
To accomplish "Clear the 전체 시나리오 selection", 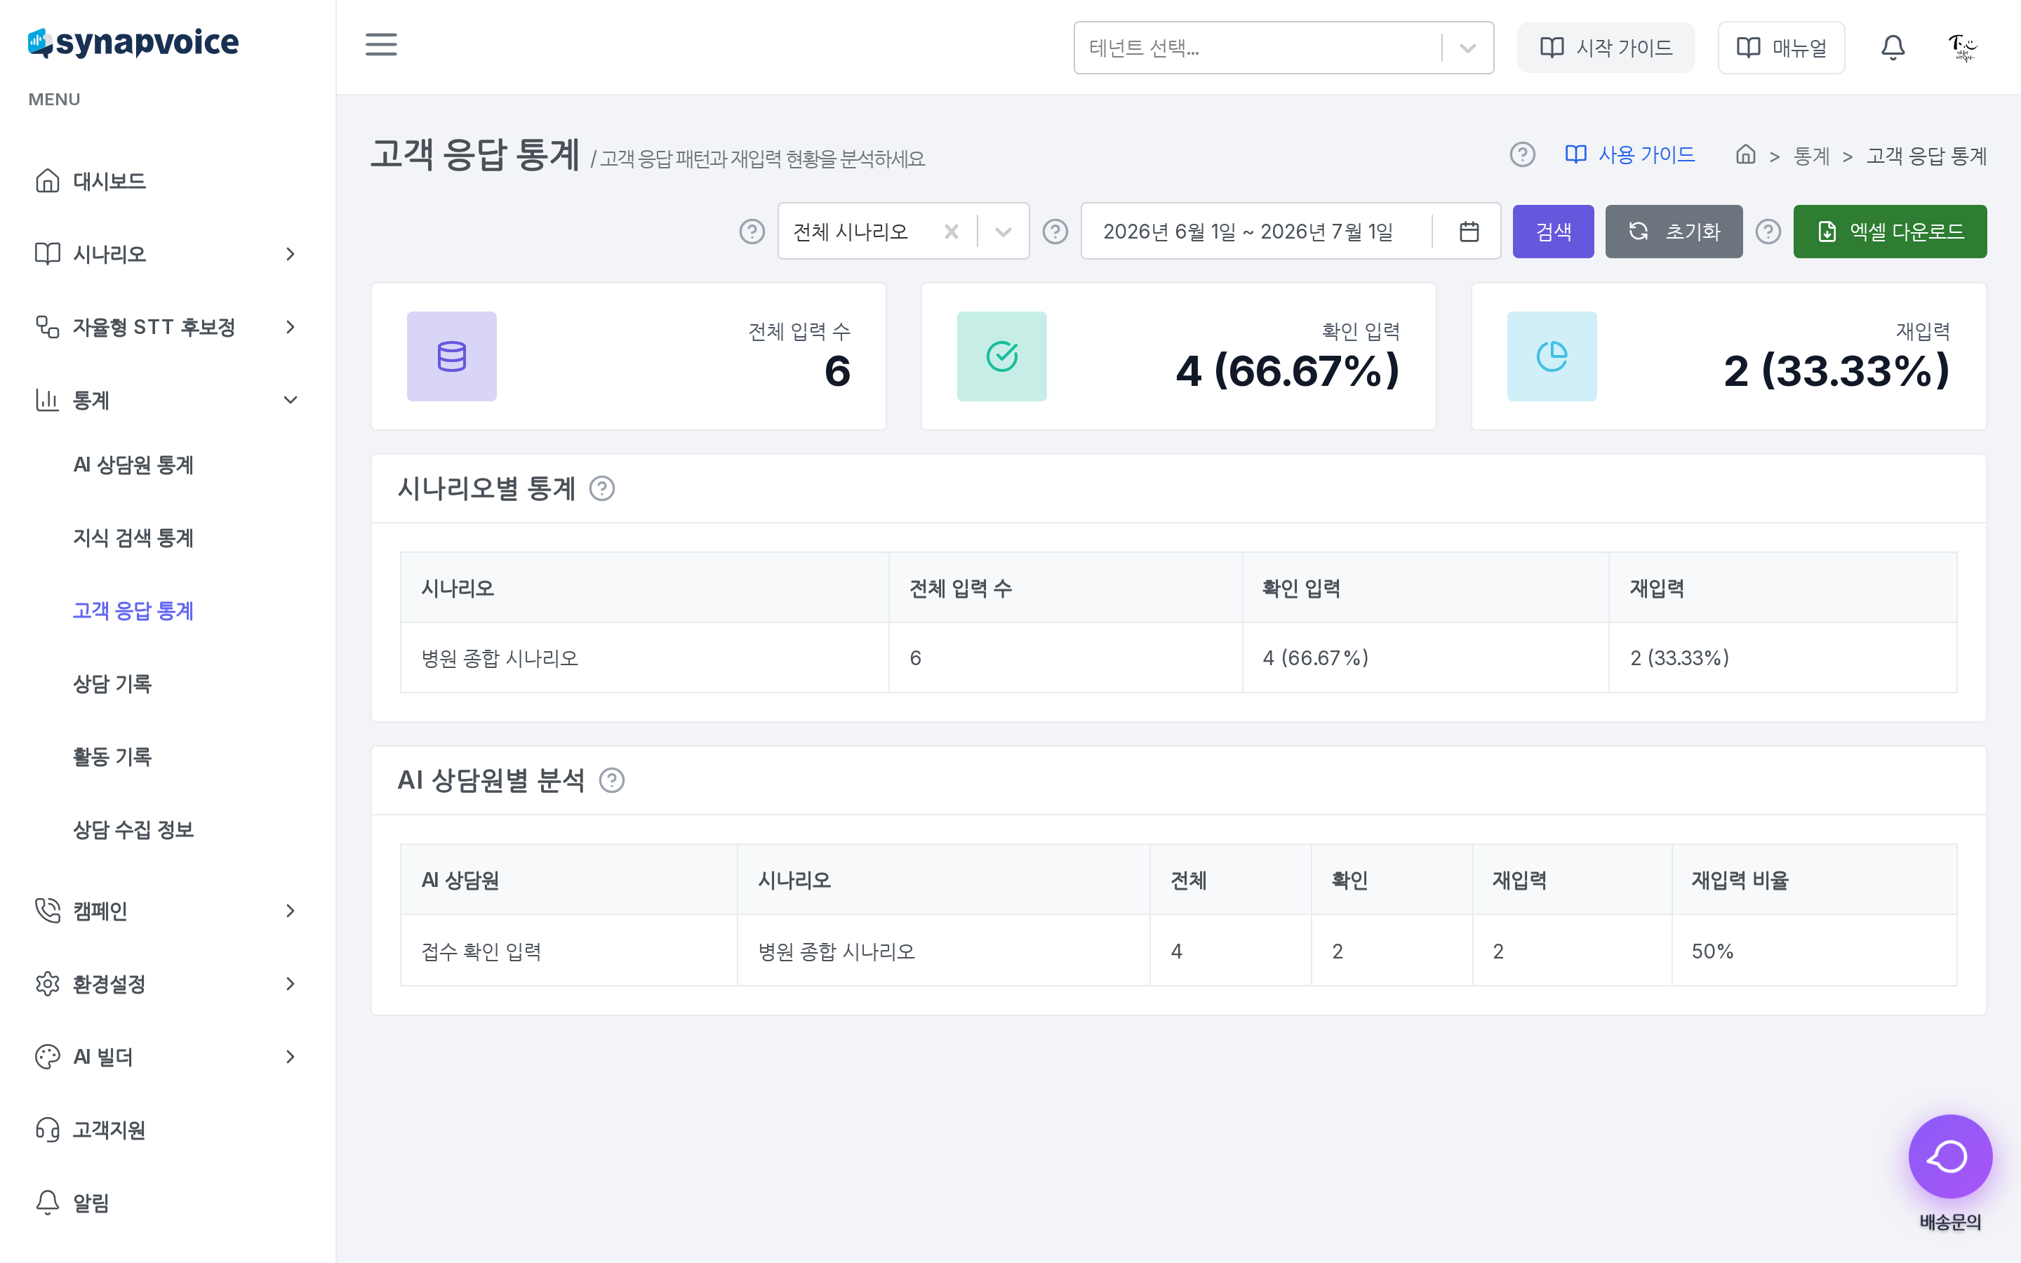I will click(950, 232).
